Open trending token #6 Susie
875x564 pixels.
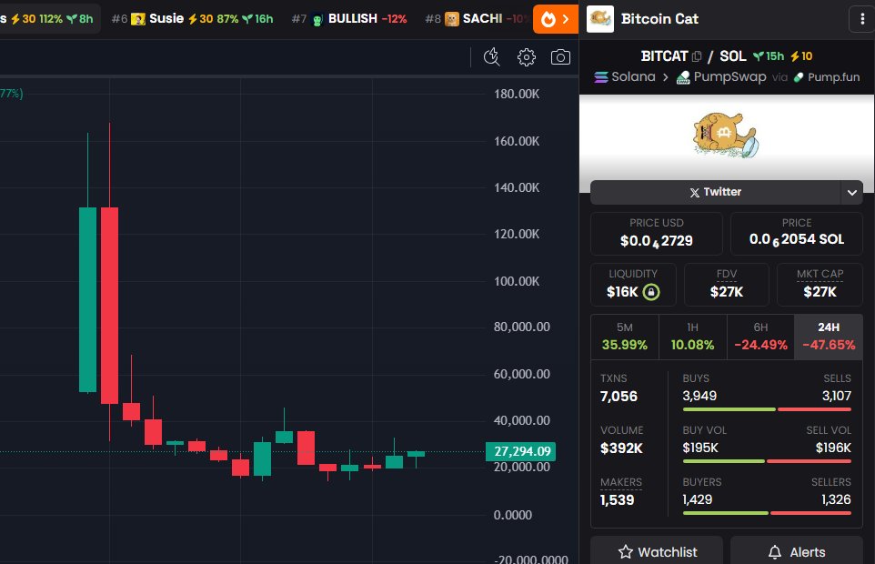193,19
